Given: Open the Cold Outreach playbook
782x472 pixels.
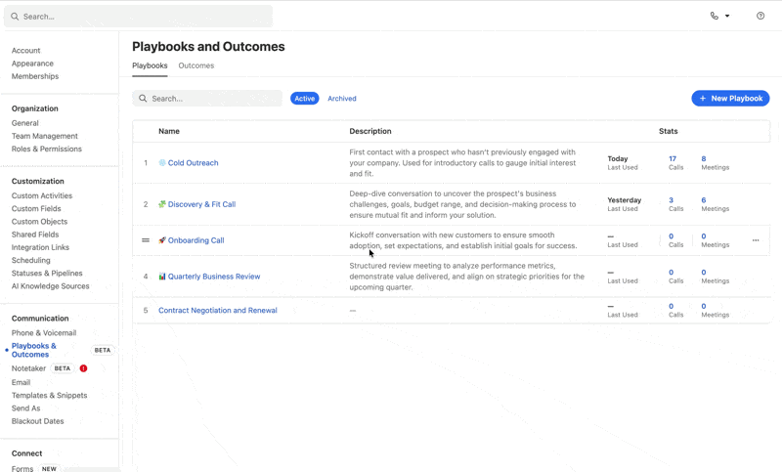Looking at the screenshot, I should [193, 163].
